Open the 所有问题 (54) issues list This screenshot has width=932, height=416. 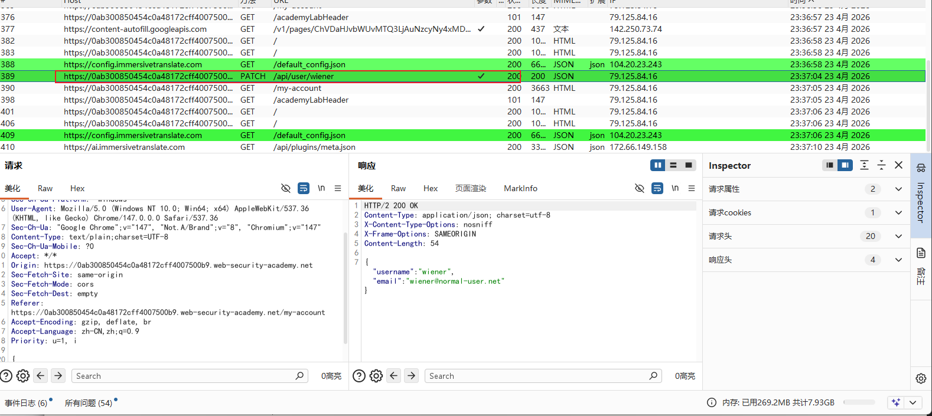[89, 403]
